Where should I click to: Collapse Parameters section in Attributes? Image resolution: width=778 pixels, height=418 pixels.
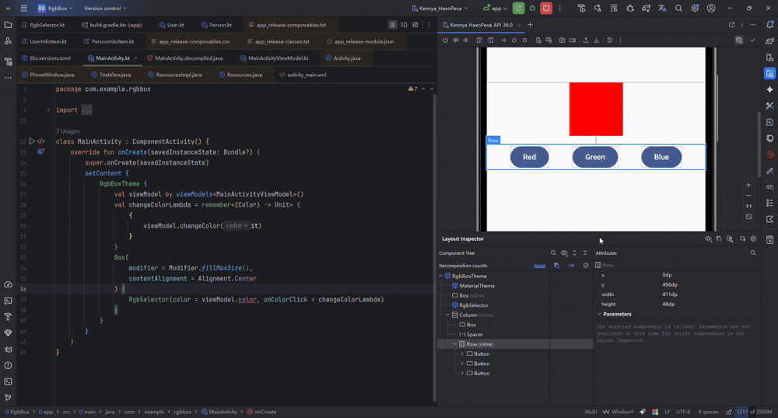point(599,315)
